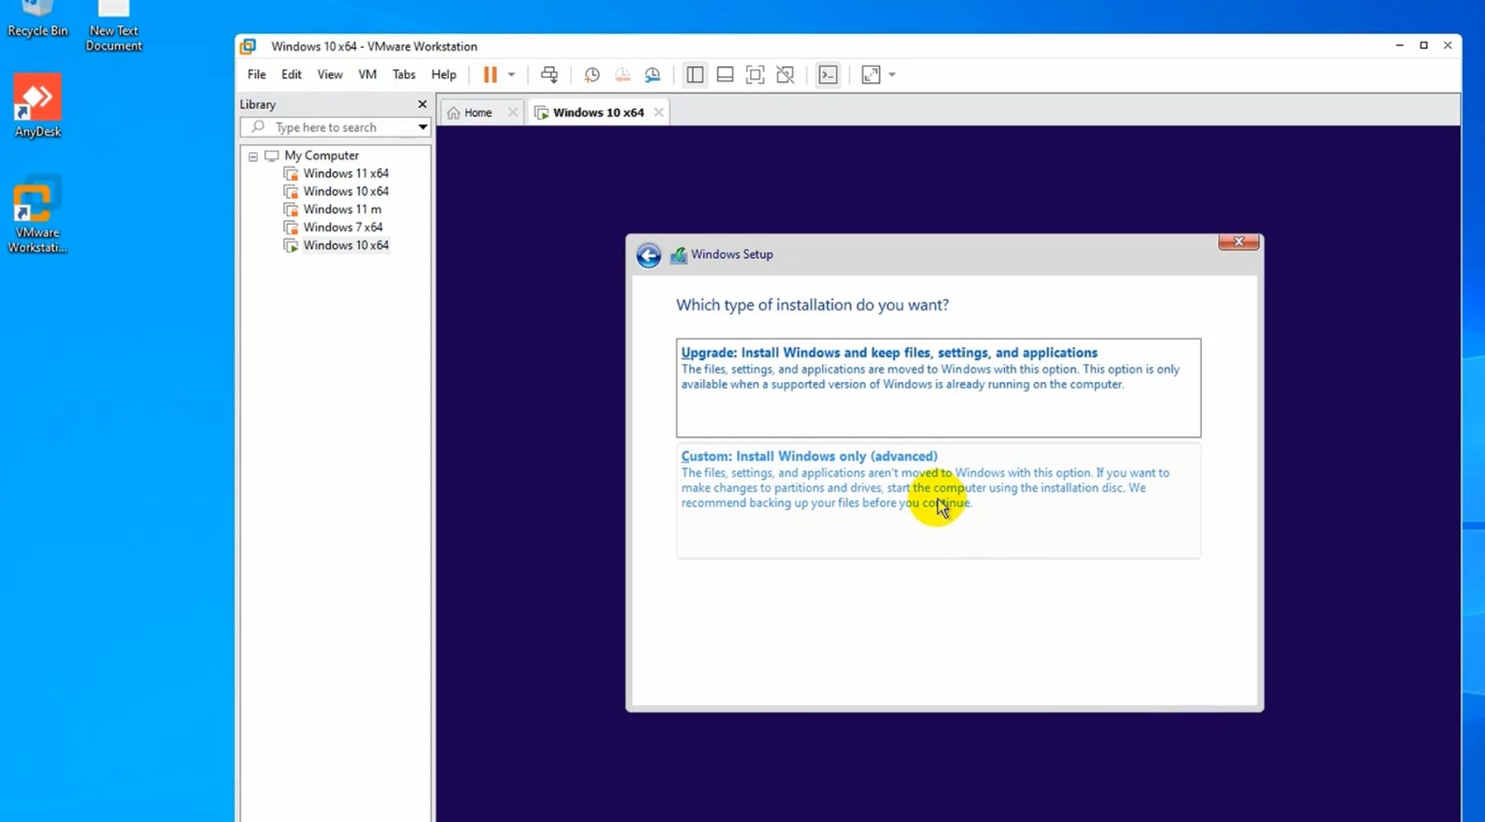Viewport: 1485px width, 822px height.
Task: Open the Tabs menu
Action: [404, 74]
